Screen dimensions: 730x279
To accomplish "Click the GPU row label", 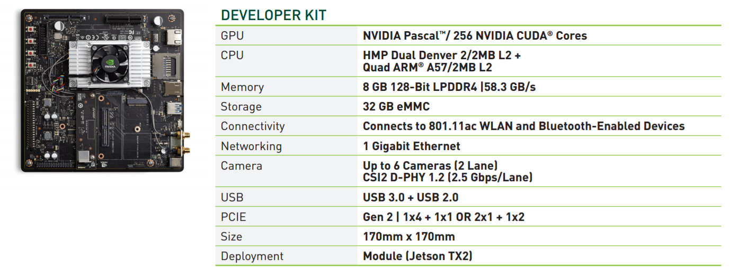I will (x=233, y=36).
